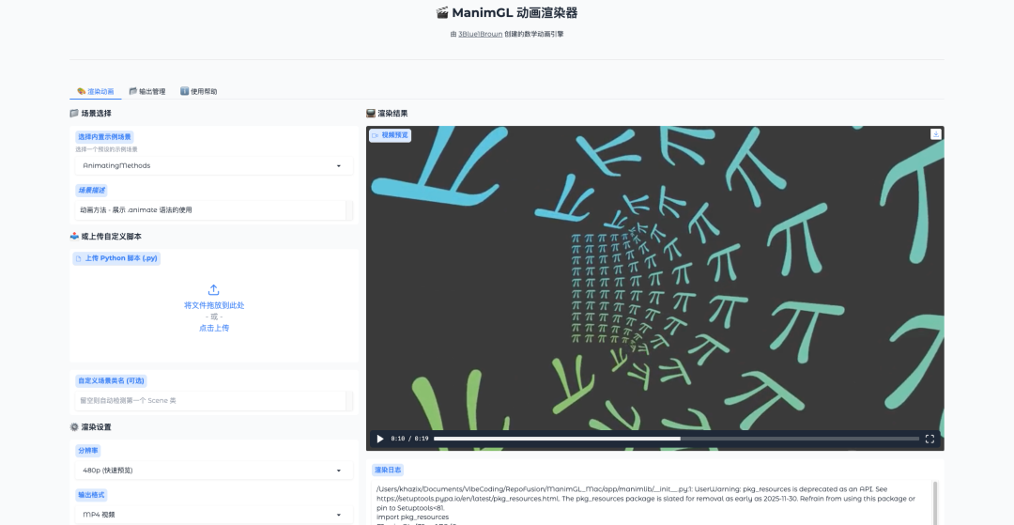The height and width of the screenshot is (525, 1014).
Task: Switch to the 输出管理 tab
Action: point(147,91)
